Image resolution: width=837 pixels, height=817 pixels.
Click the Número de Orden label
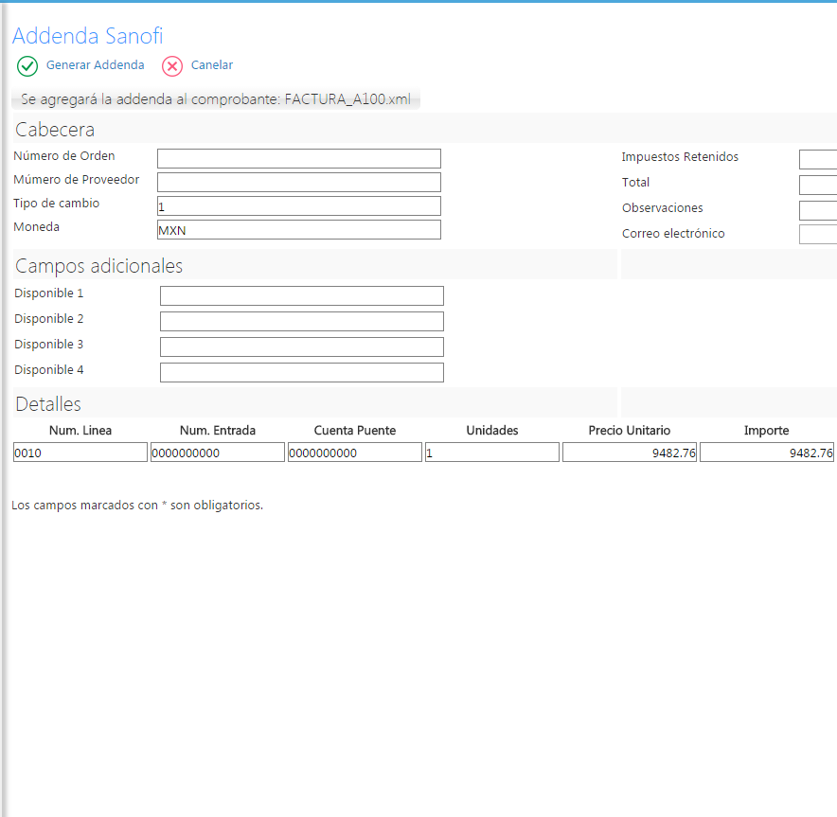click(64, 156)
